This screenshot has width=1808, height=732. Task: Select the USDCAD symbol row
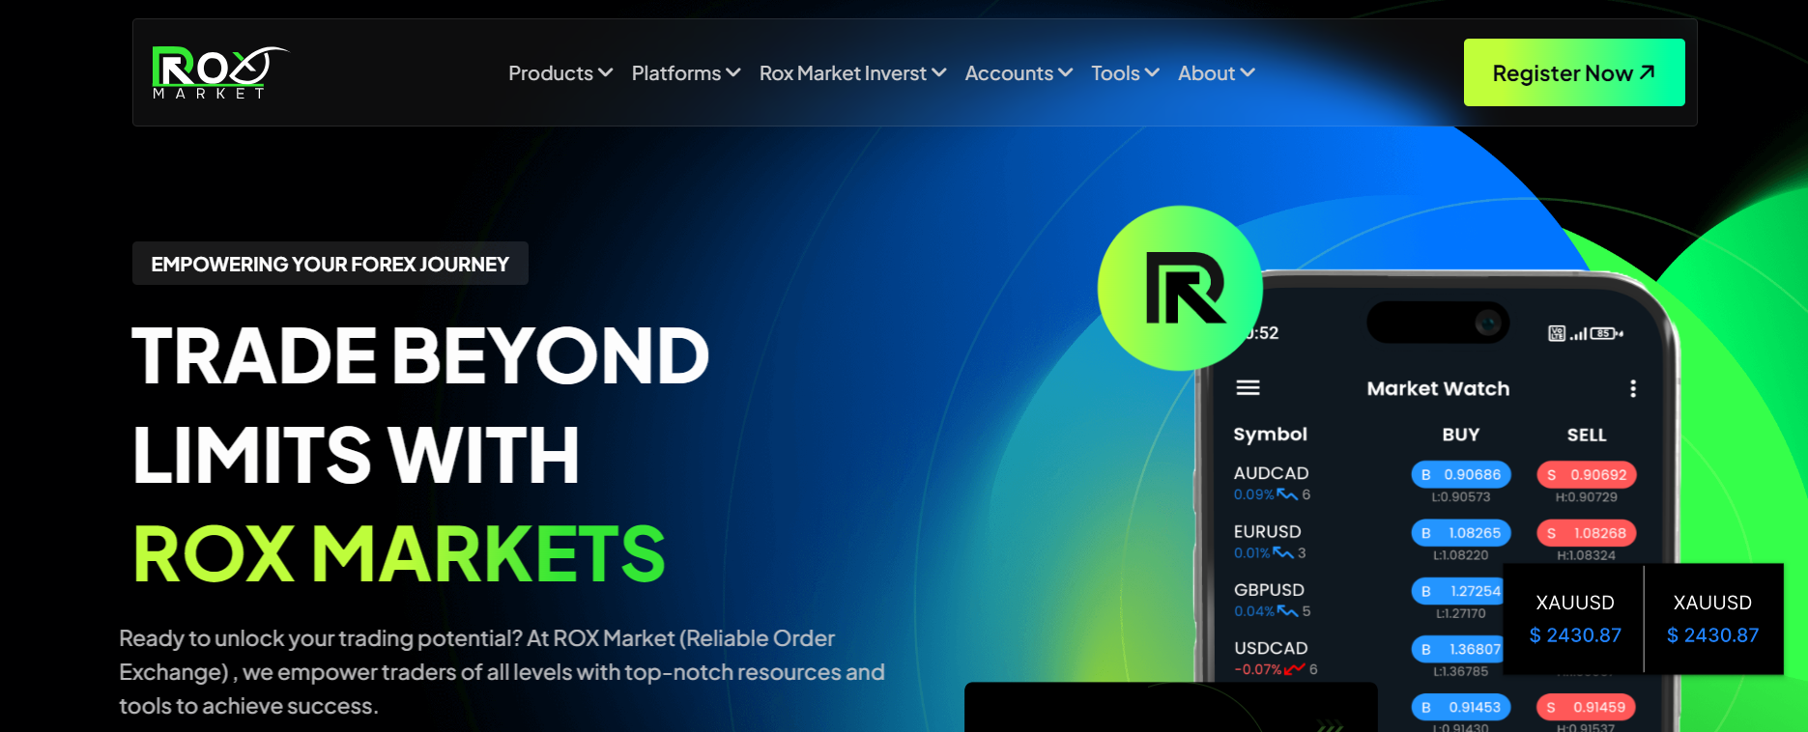pos(1272,657)
